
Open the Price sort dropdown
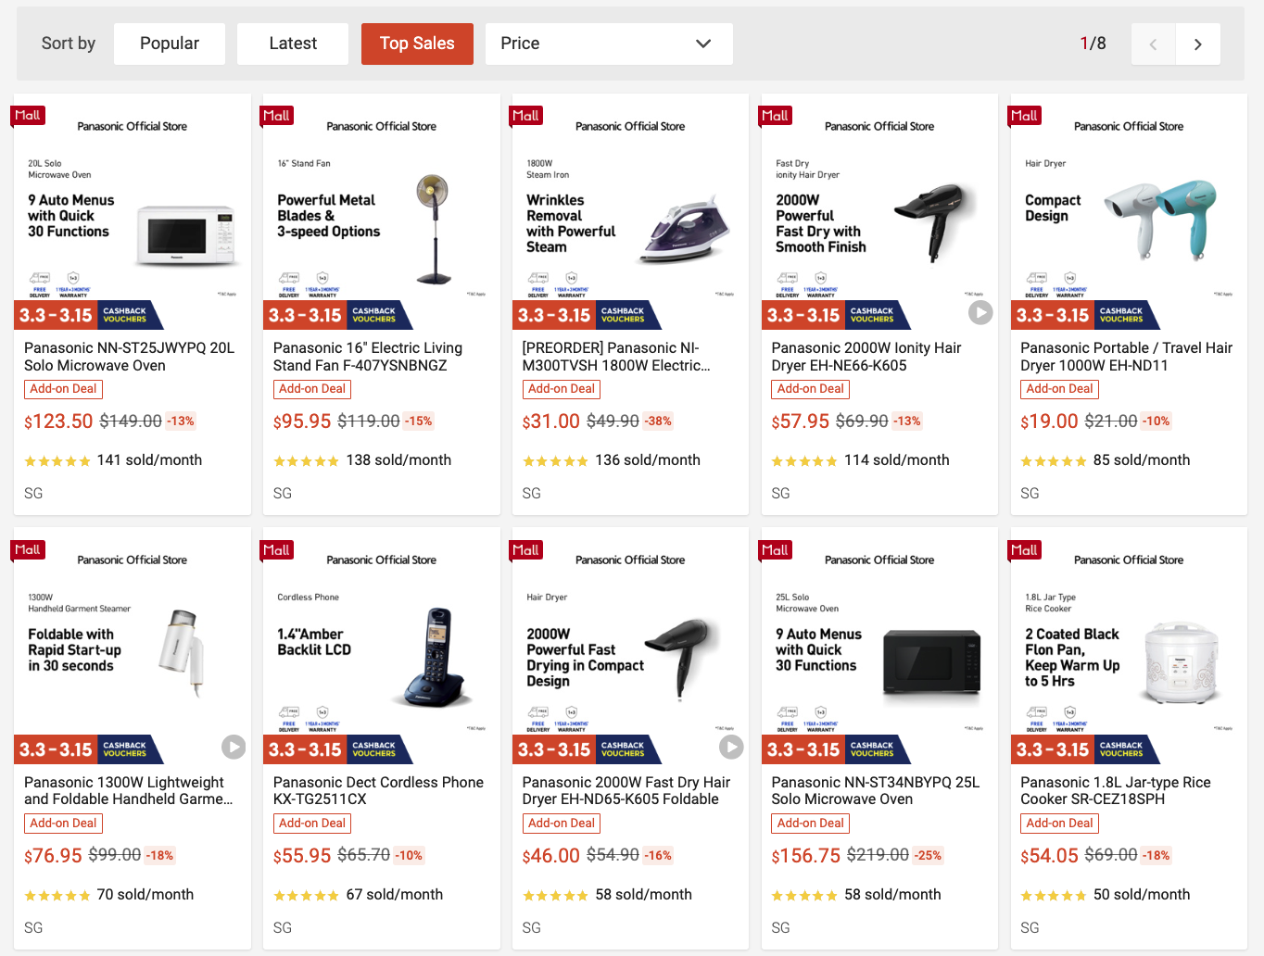pyautogui.click(x=608, y=44)
